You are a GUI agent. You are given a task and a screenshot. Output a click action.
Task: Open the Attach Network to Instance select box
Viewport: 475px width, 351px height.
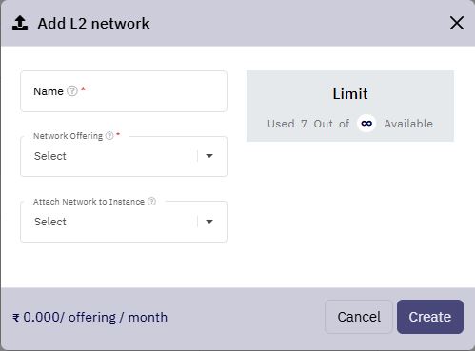coord(124,222)
